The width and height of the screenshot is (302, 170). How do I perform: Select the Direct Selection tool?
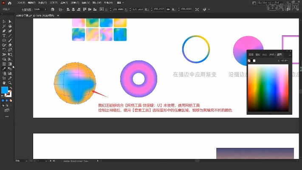pyautogui.click(x=10, y=22)
